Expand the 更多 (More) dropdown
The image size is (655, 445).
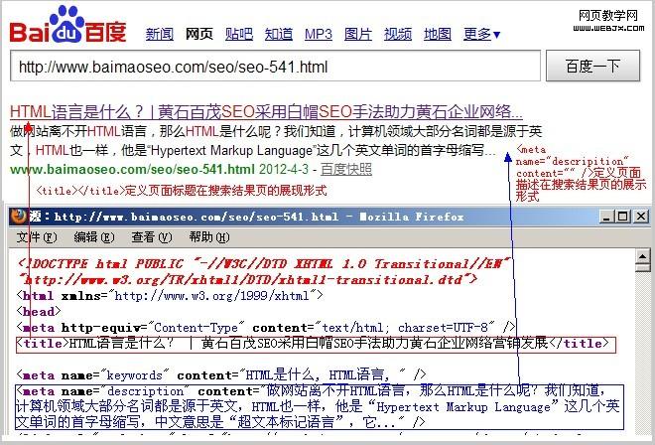481,34
